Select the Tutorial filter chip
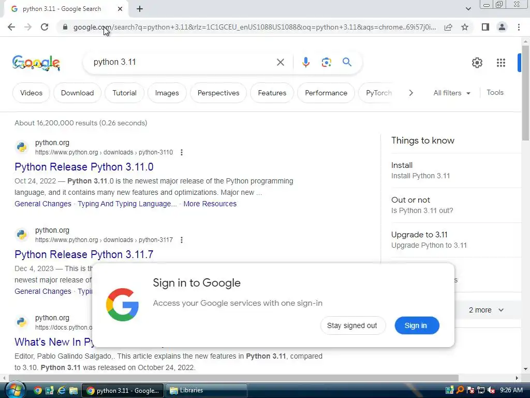Image resolution: width=530 pixels, height=398 pixels. [124, 93]
